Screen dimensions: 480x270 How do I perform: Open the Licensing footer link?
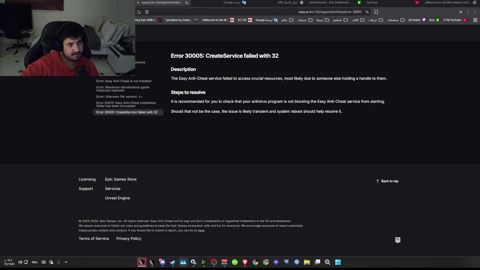(87, 179)
